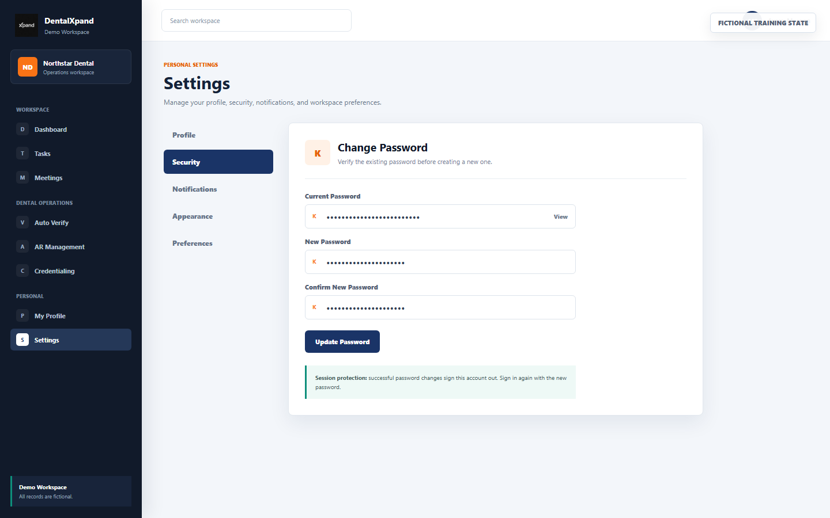The width and height of the screenshot is (830, 518).
Task: Click the D icon next to Dashboard
Action: 22,129
